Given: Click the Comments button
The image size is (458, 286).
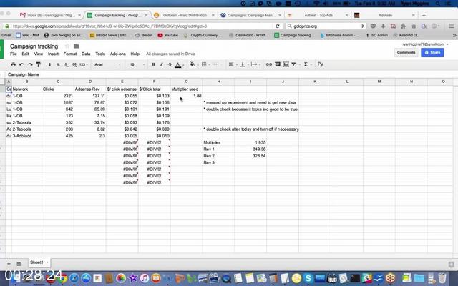Looking at the screenshot, I should tap(406, 52).
